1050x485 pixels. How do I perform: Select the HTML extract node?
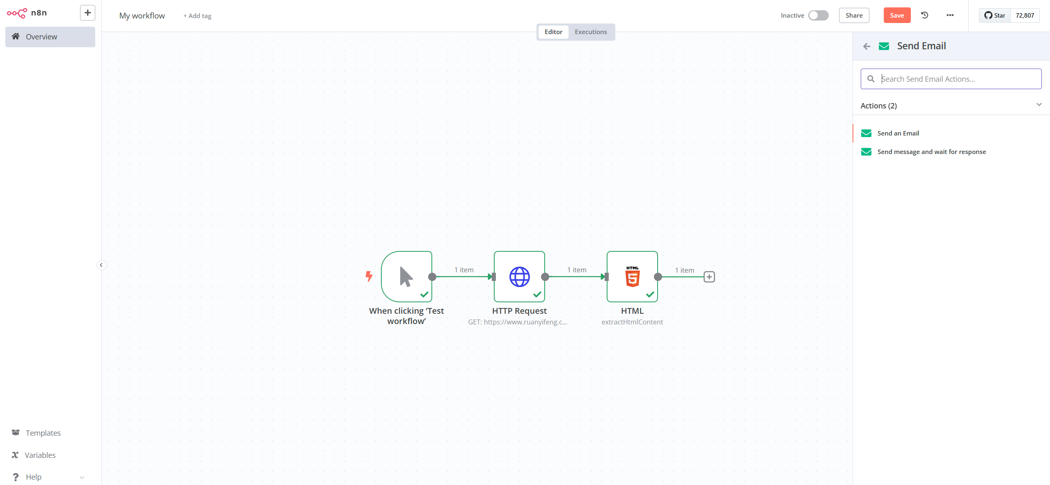pyautogui.click(x=632, y=276)
